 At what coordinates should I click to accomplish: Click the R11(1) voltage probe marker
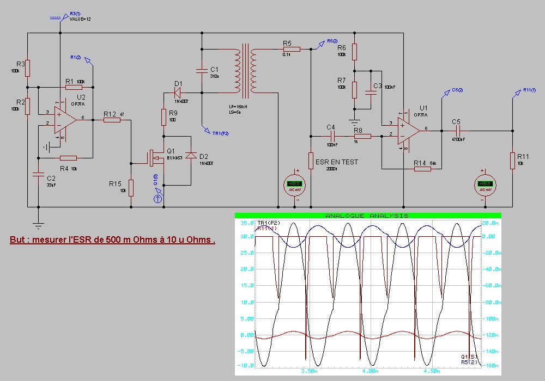click(x=517, y=93)
